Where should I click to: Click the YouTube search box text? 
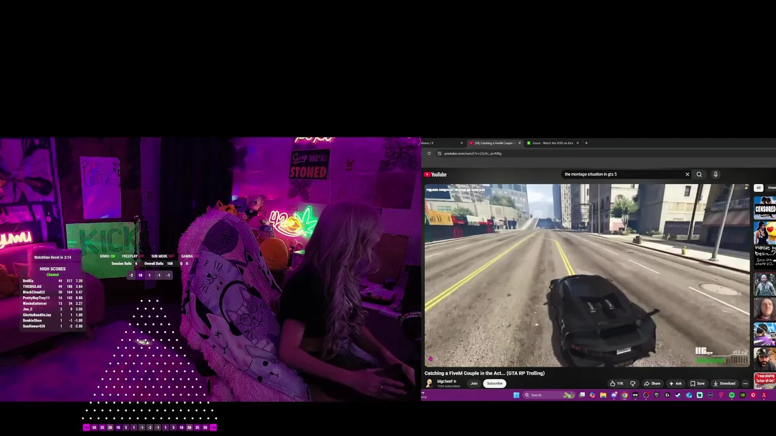(x=590, y=174)
